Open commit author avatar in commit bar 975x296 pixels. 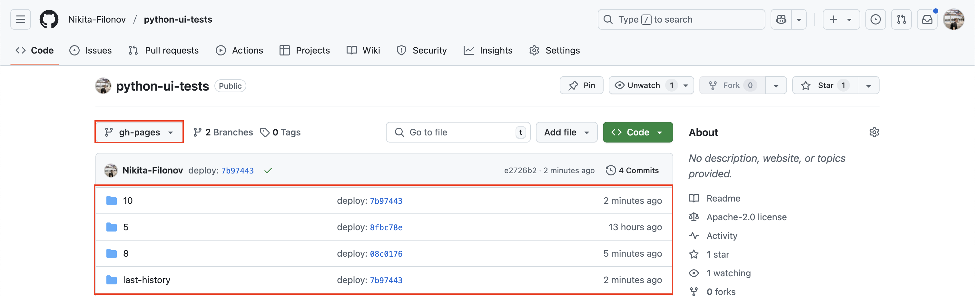coord(111,170)
